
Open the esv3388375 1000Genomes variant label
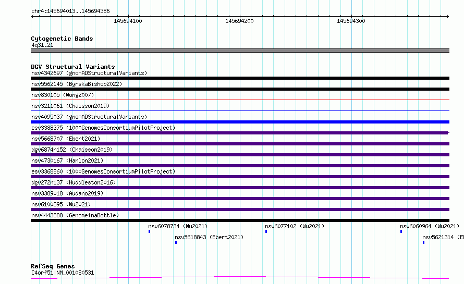tap(103, 128)
